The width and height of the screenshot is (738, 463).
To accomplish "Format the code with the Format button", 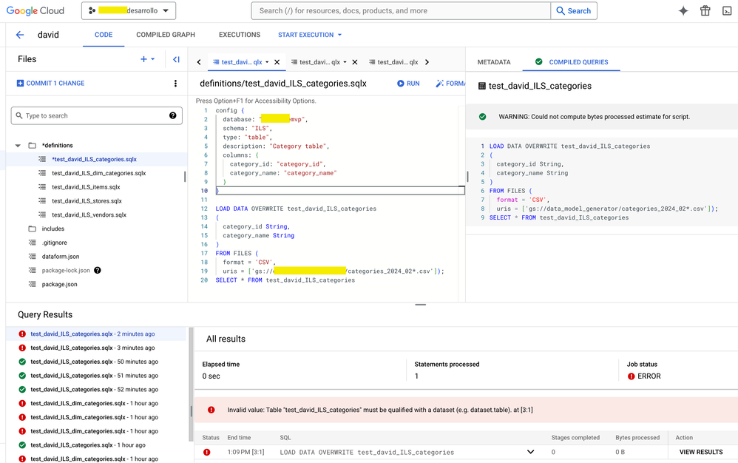I will pyautogui.click(x=450, y=84).
